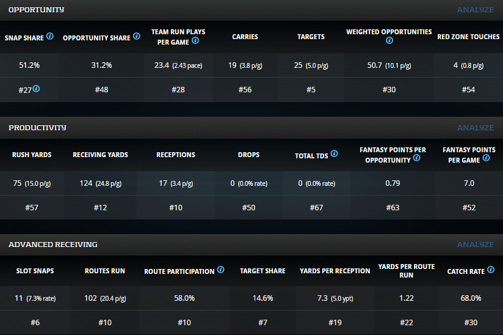
Task: Open Opportunity Share info tooltip icon
Action: (137, 37)
